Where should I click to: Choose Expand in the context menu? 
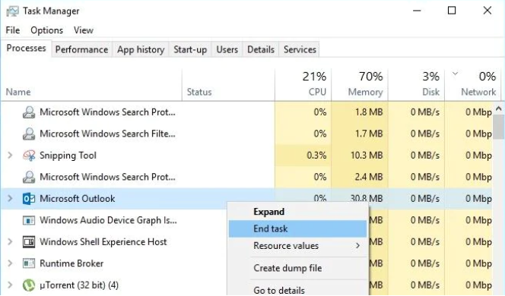pyautogui.click(x=297, y=212)
